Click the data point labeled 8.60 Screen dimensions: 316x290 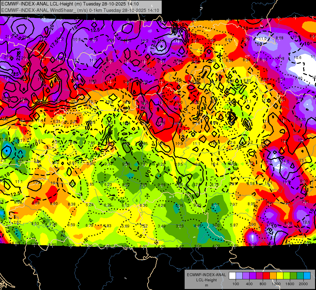pyautogui.click(x=54, y=204)
